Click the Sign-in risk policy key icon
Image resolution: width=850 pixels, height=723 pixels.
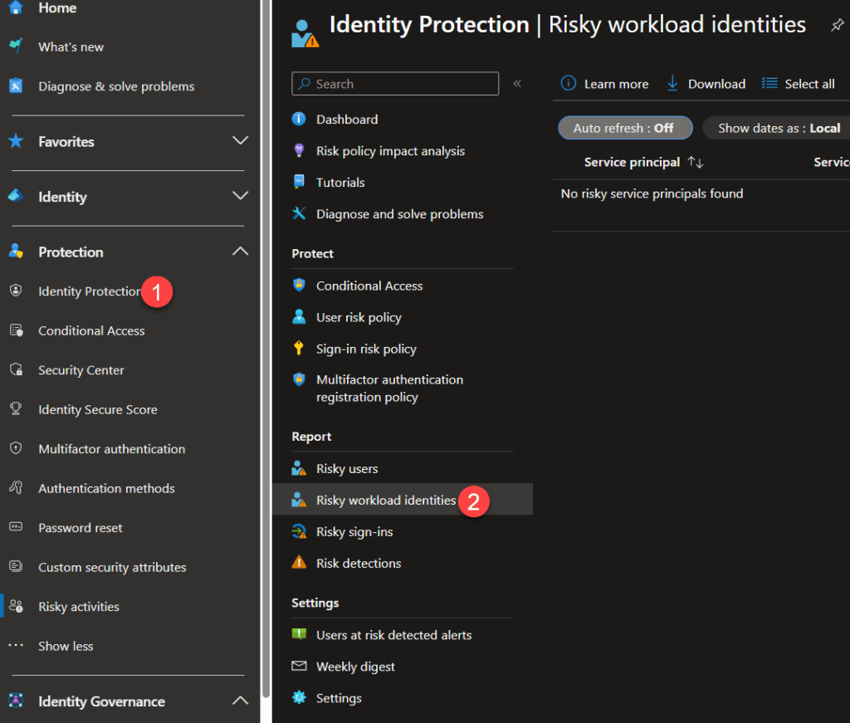(x=299, y=348)
